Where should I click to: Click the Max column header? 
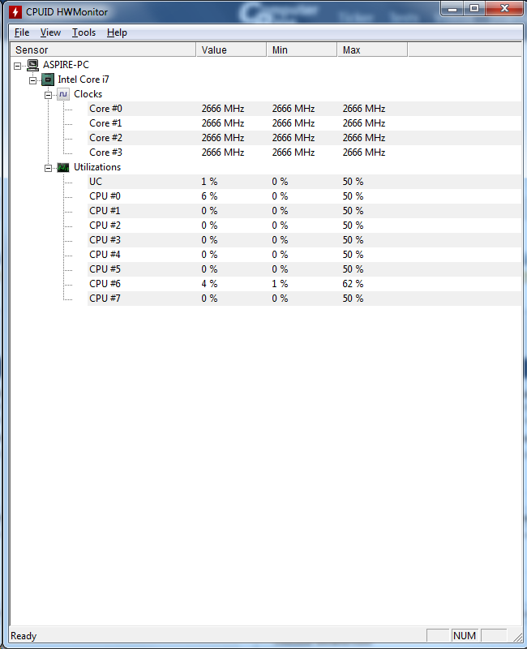click(x=372, y=49)
